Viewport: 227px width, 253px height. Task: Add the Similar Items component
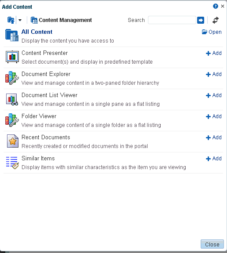214,159
